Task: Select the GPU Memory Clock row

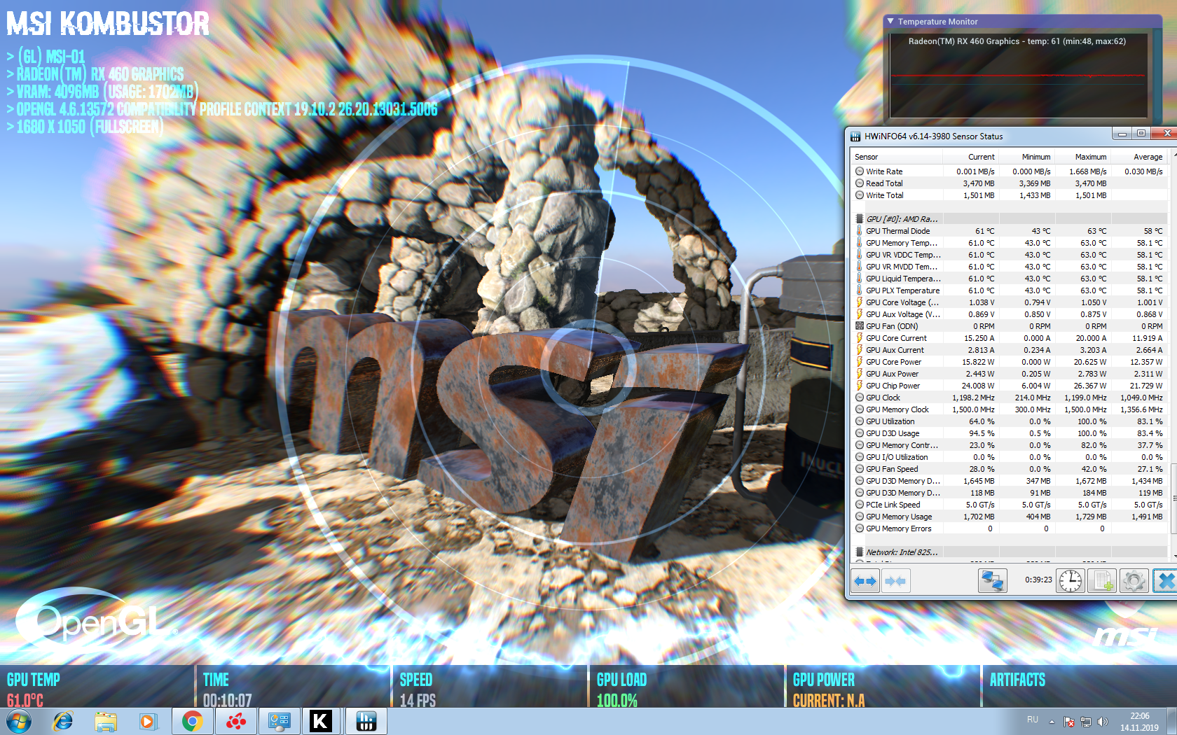Action: [x=1009, y=409]
